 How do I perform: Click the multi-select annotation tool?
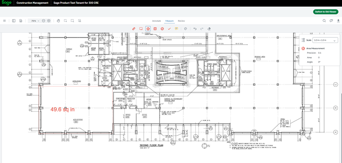pyautogui.click(x=80, y=21)
